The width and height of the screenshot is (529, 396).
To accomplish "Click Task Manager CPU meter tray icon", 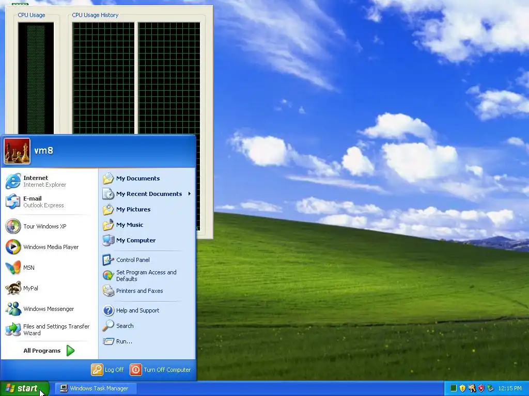I will point(454,389).
